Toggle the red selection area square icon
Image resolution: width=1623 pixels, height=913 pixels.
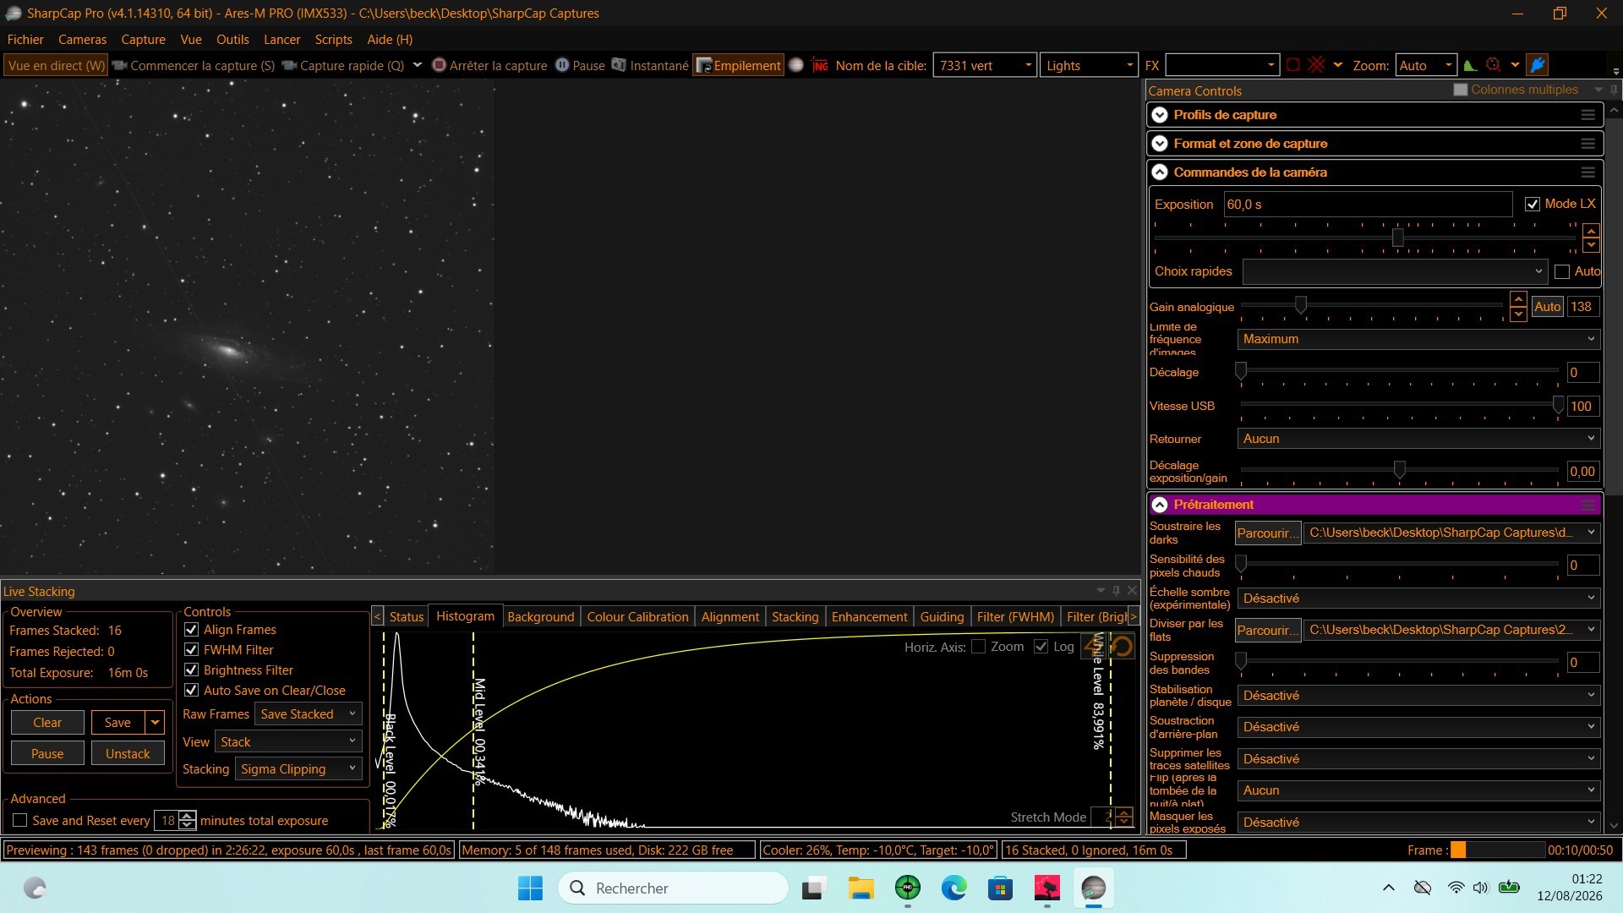(x=1293, y=65)
